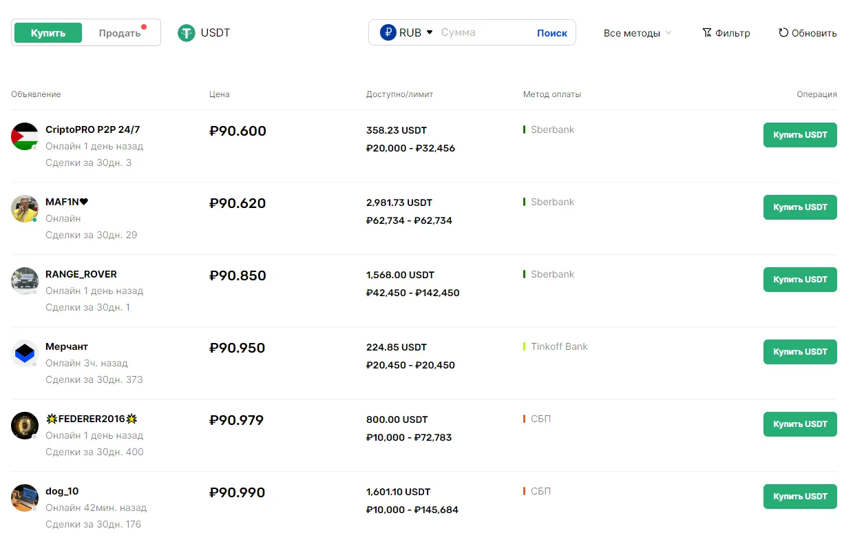Open dog_10 seller avatar

click(x=25, y=498)
